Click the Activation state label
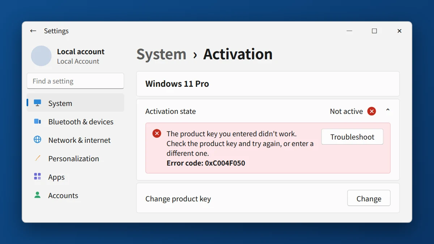Viewport: 434px width, 244px height. point(170,111)
